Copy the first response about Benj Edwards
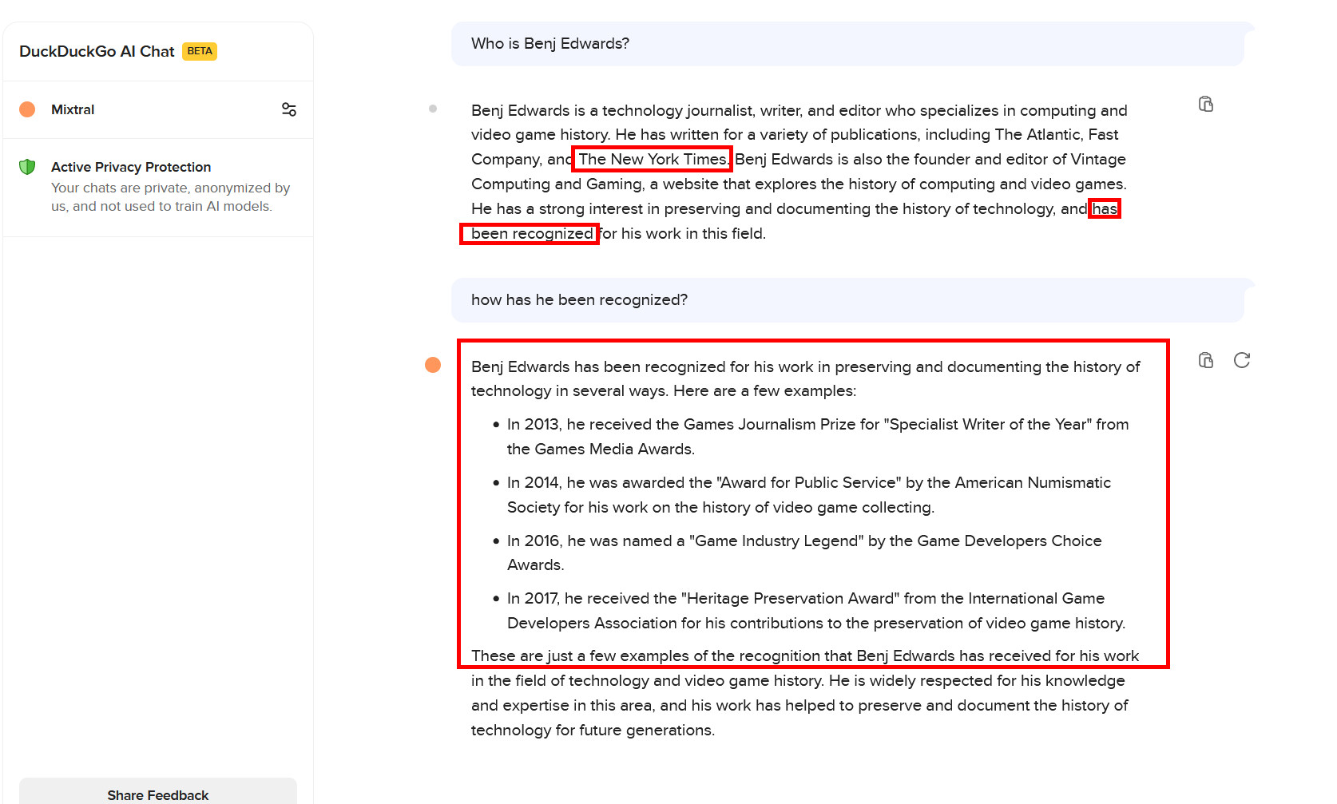Screen dimensions: 1337x804 tap(1206, 104)
